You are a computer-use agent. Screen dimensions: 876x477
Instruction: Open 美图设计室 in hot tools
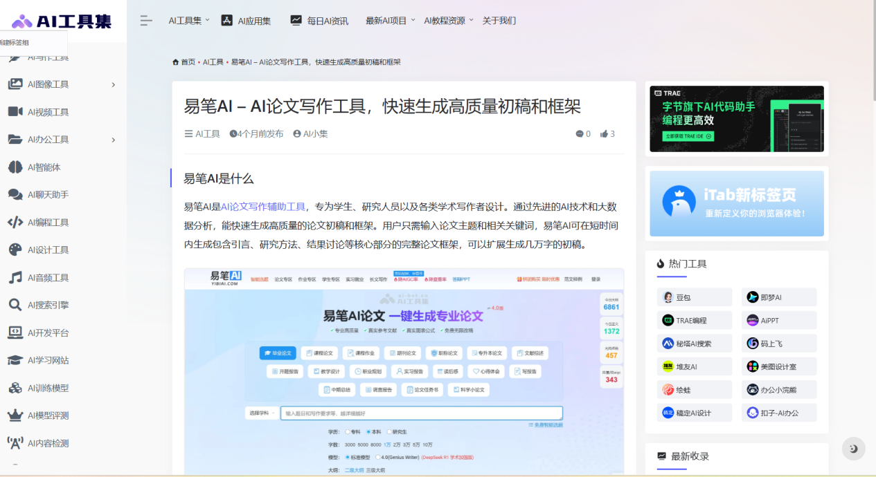[779, 366]
